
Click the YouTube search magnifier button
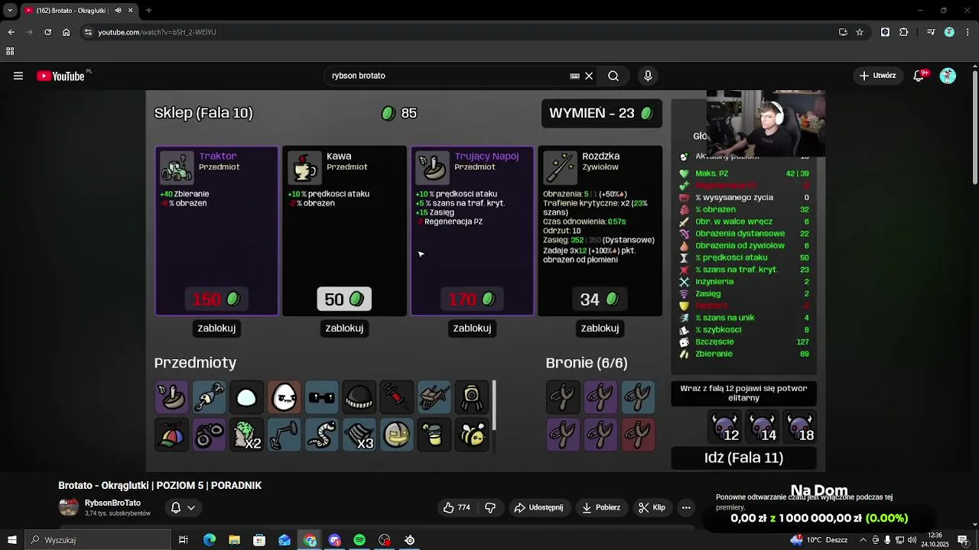[613, 76]
